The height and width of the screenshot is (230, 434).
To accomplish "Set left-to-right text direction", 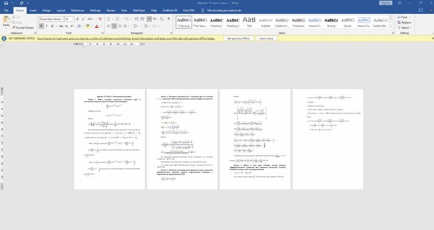I will (149, 19).
